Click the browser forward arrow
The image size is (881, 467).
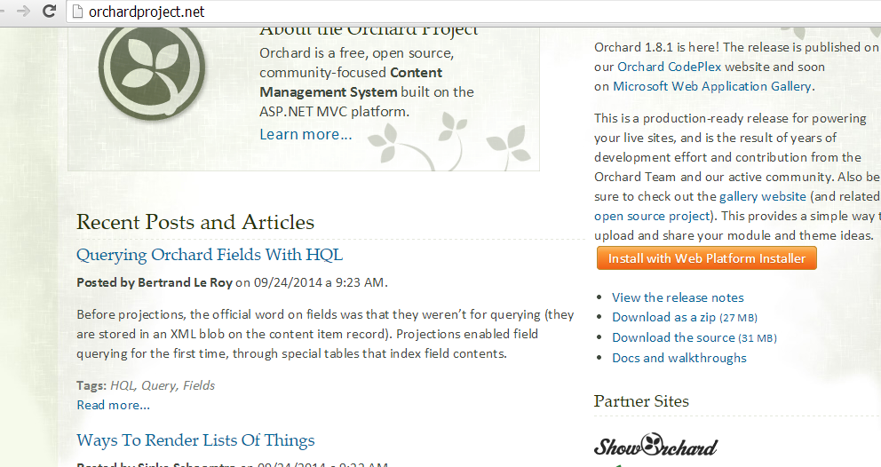pos(23,12)
